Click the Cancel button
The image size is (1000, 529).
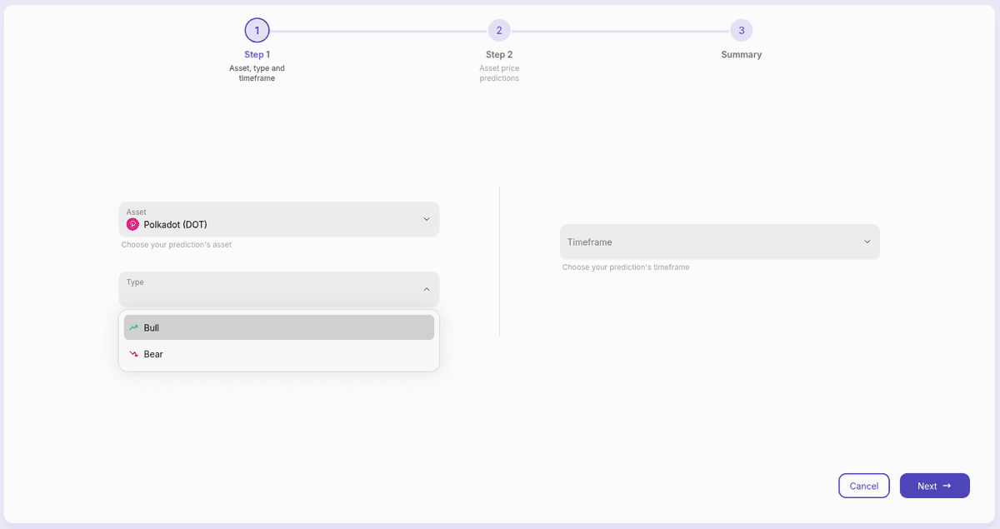(x=864, y=486)
